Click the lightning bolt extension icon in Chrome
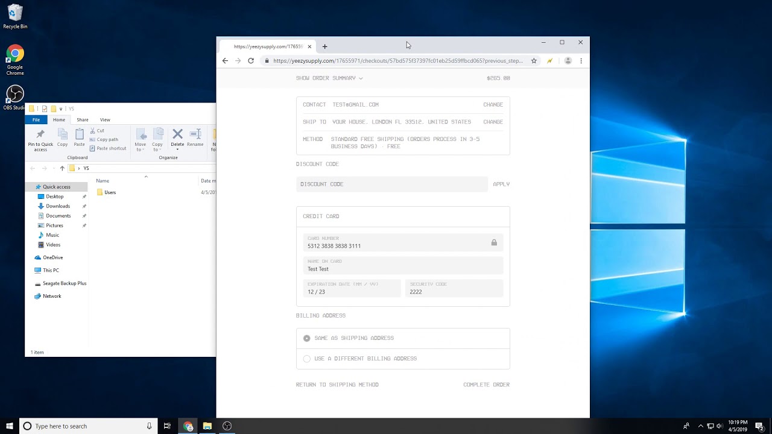 549,61
